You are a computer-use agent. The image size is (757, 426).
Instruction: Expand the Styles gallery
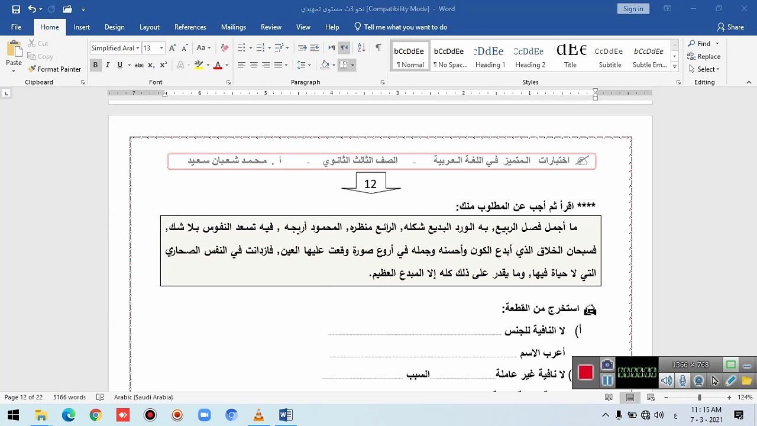[x=675, y=66]
